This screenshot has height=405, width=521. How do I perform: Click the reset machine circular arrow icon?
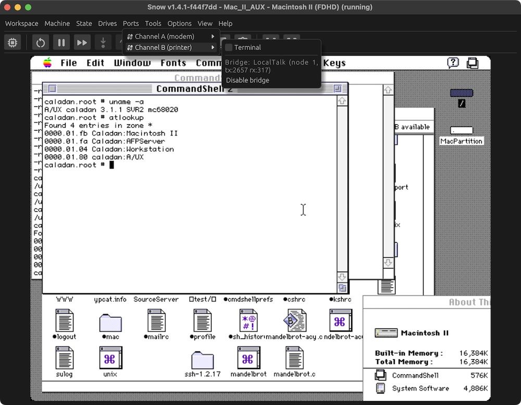click(x=41, y=43)
